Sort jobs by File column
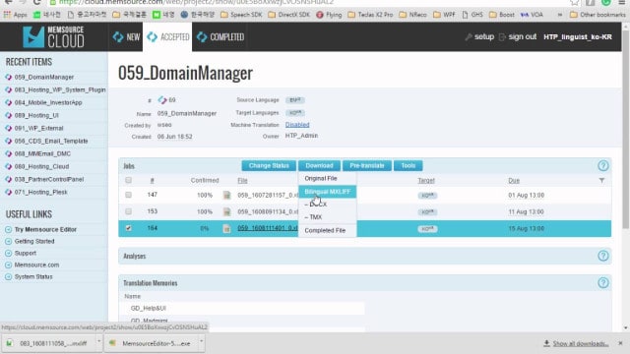This screenshot has width=630, height=354. (242, 181)
